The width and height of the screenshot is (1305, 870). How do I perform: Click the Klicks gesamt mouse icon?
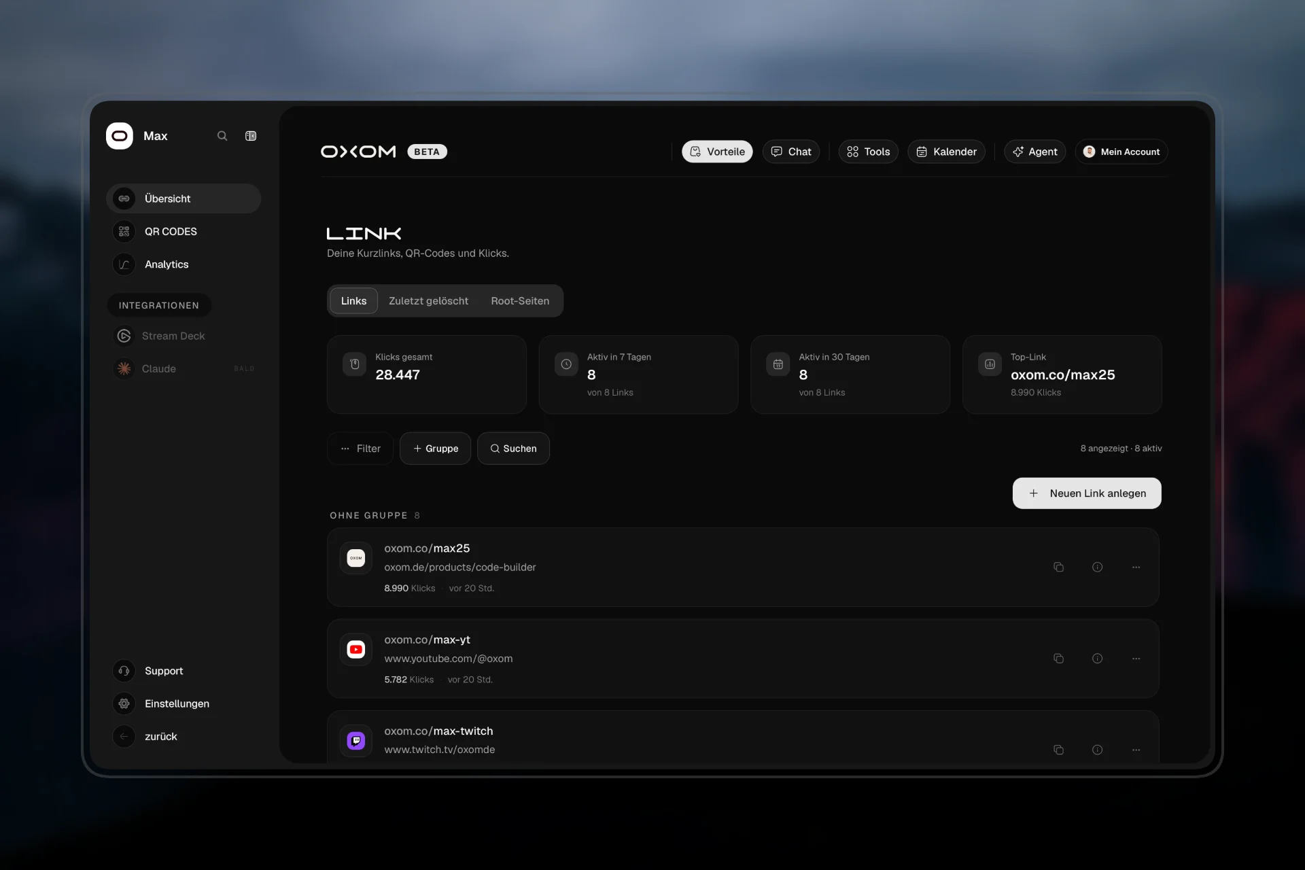(x=354, y=364)
